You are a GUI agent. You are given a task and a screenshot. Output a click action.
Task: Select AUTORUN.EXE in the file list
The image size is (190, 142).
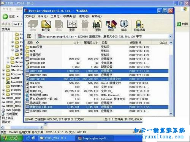click(97, 59)
